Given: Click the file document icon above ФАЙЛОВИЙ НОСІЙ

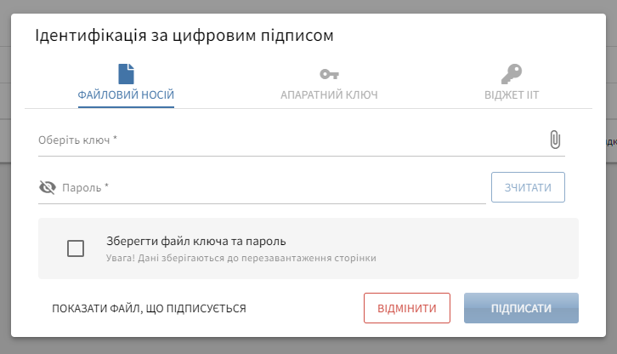Looking at the screenshot, I should (126, 74).
